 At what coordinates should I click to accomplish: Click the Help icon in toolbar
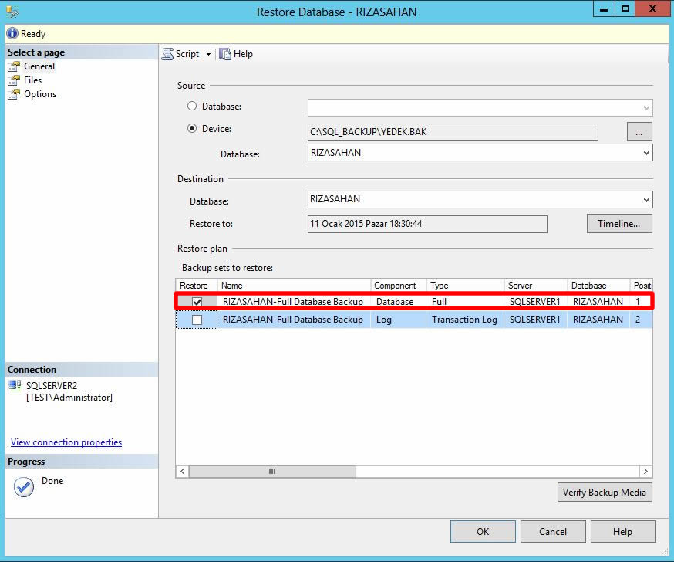225,54
